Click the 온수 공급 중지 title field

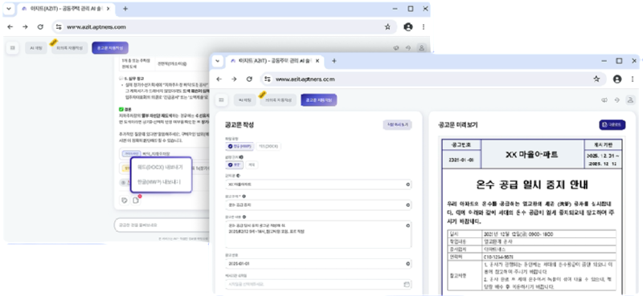pyautogui.click(x=318, y=205)
